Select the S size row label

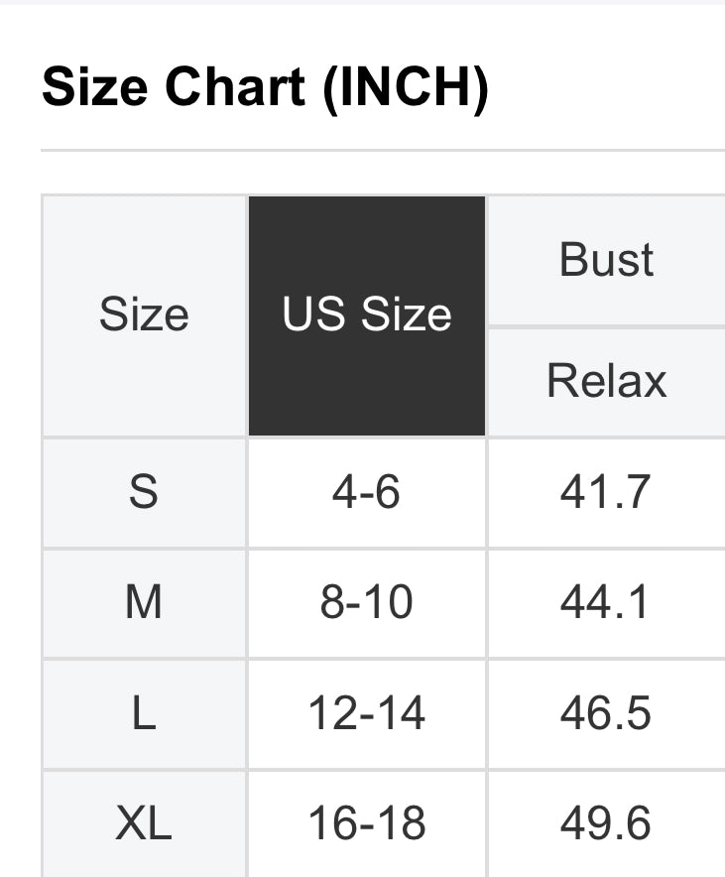pos(144,492)
